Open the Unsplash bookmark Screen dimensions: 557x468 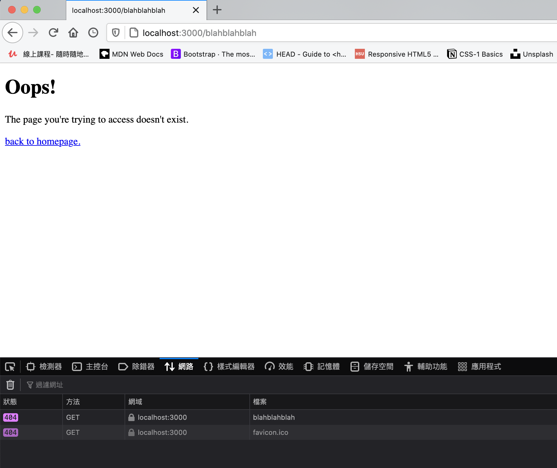(x=532, y=54)
